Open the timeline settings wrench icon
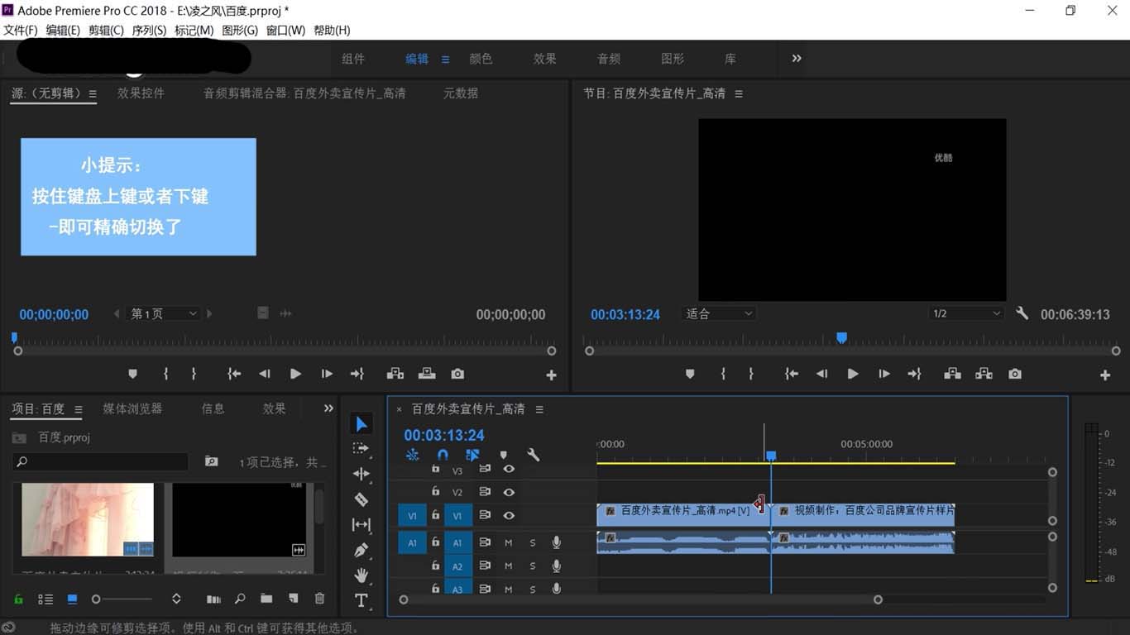The width and height of the screenshot is (1130, 635). [533, 455]
